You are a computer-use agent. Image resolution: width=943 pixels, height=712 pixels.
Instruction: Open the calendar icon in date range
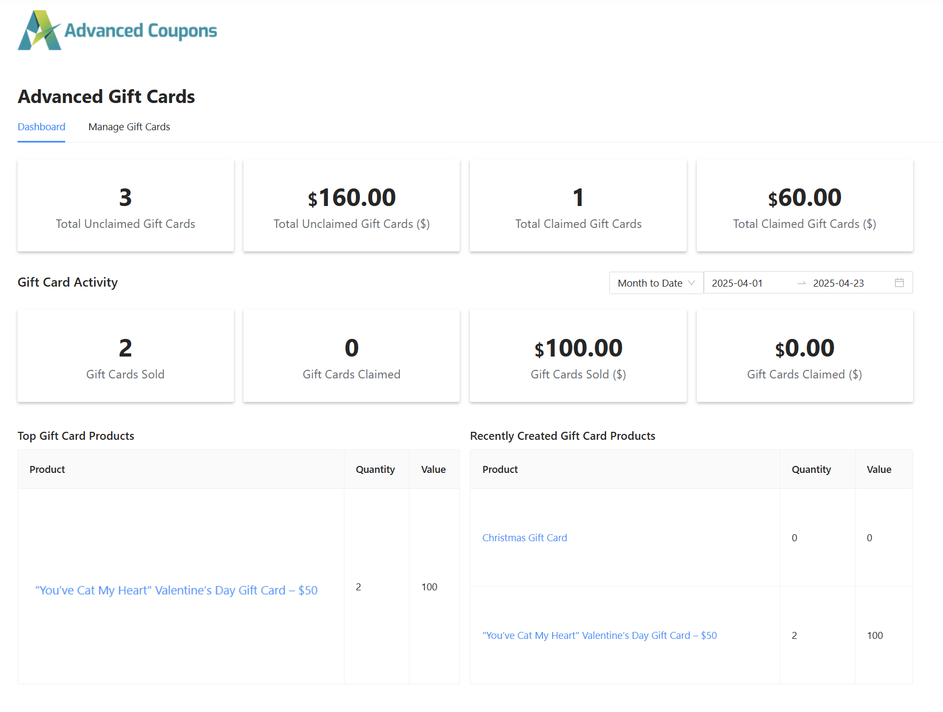899,283
